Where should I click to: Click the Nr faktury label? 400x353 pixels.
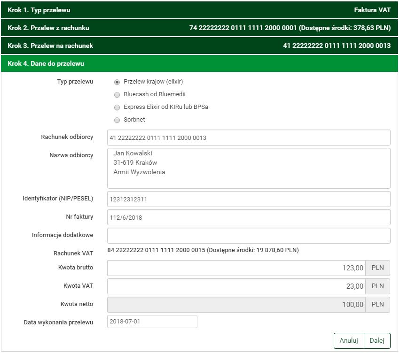pyautogui.click(x=79, y=217)
